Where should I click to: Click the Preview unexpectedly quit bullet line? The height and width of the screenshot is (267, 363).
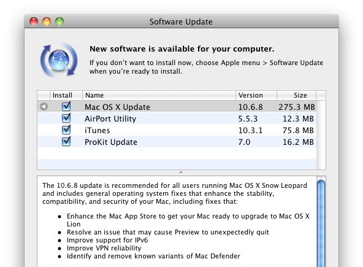tap(168, 232)
